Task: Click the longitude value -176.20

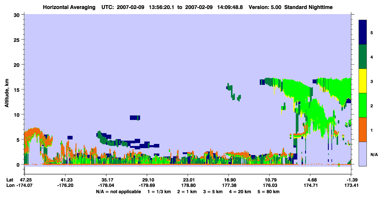Action: pos(65,186)
